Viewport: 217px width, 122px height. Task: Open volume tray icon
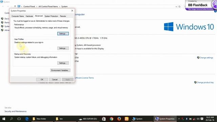[198, 119]
